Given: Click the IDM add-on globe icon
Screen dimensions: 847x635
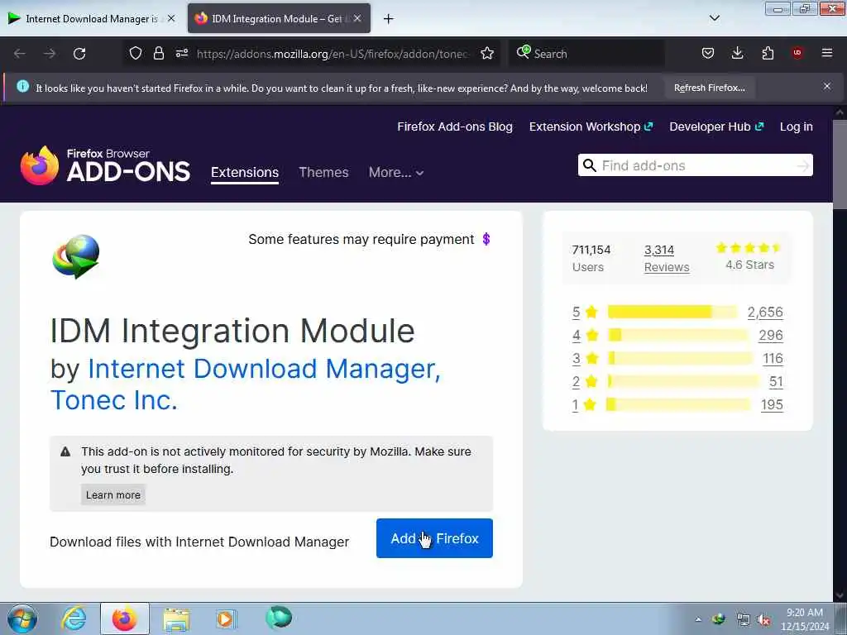Looking at the screenshot, I should (76, 256).
